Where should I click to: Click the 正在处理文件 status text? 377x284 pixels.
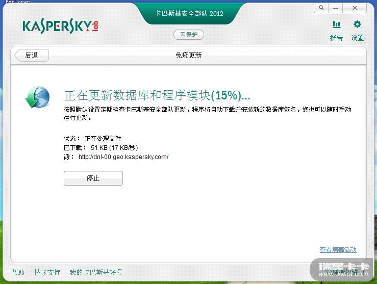tap(103, 138)
